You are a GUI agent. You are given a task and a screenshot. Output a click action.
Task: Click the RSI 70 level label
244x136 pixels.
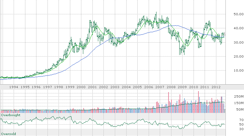tap(241, 120)
